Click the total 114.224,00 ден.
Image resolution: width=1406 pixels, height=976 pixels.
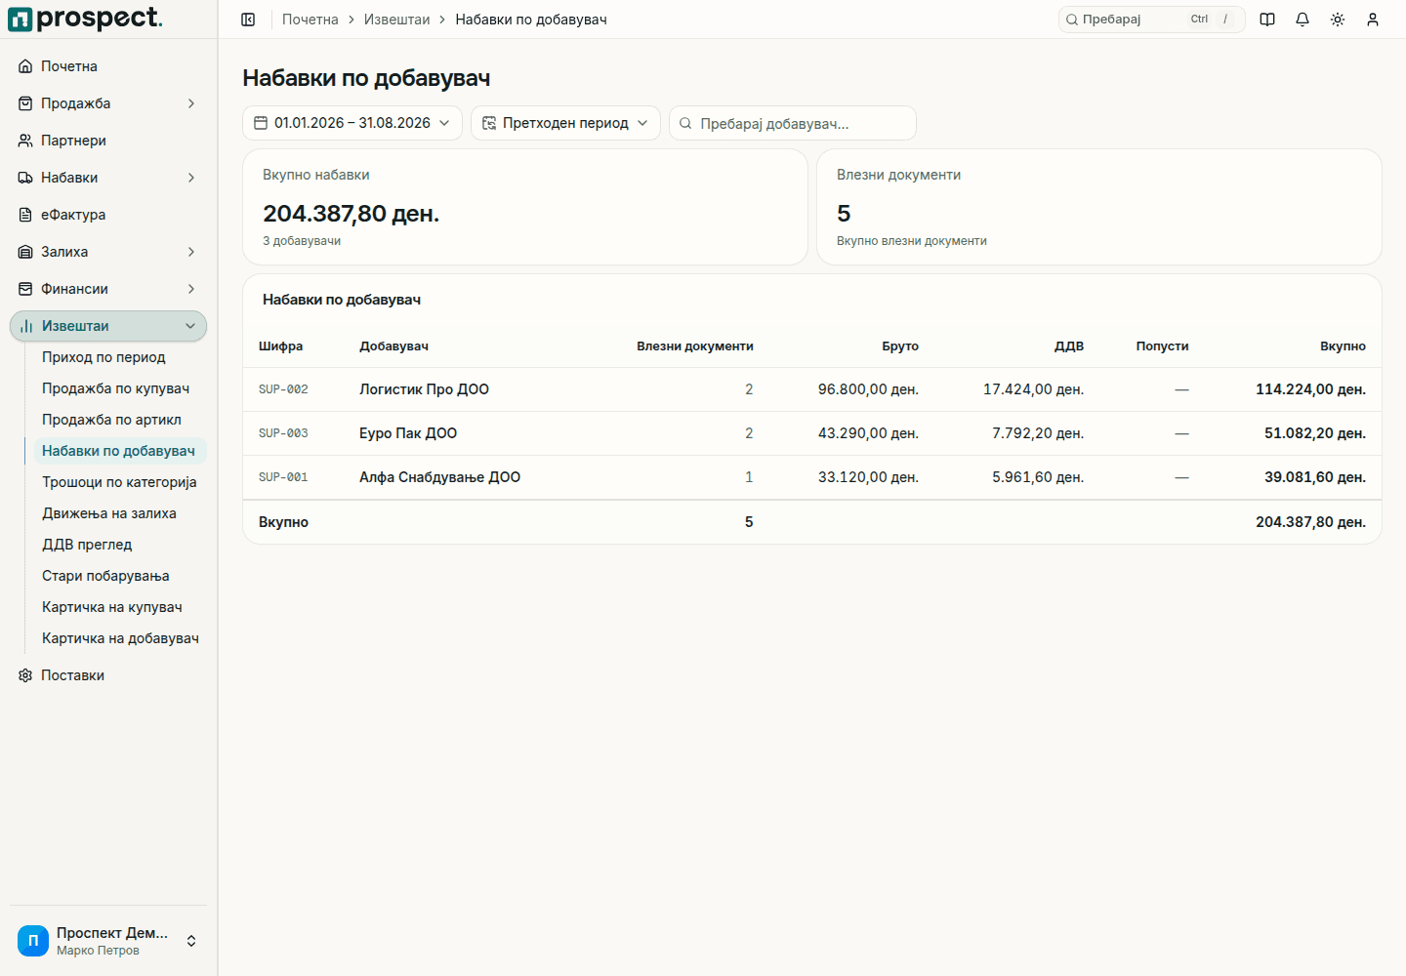click(x=1310, y=389)
